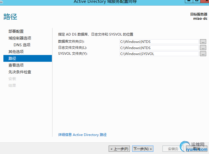This screenshot has height=154, width=209.
Task: Browse for the log files folder
Action: [x=203, y=48]
